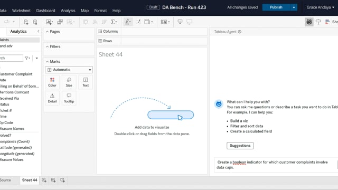Viewport: 338px width, 190px height.
Task: Collapse the Pages shelf
Action: click(47, 32)
